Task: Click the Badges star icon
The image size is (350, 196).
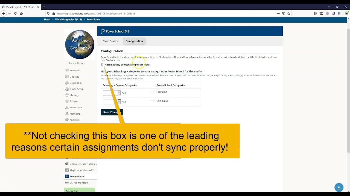Action: pyautogui.click(x=67, y=101)
